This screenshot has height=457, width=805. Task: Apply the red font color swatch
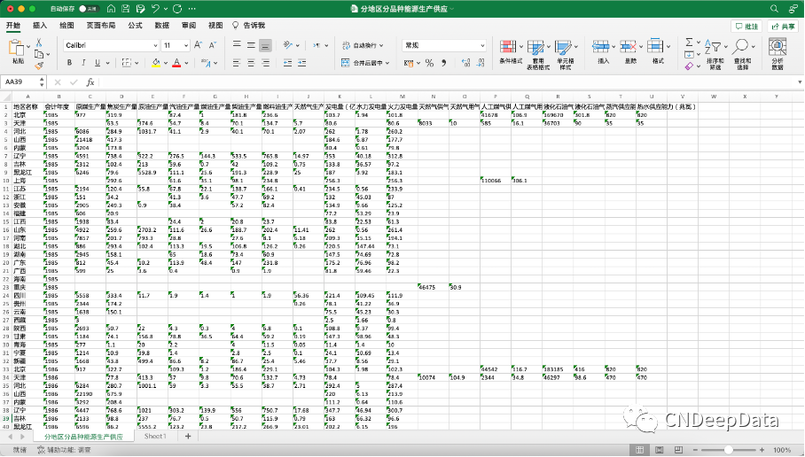pos(176,63)
